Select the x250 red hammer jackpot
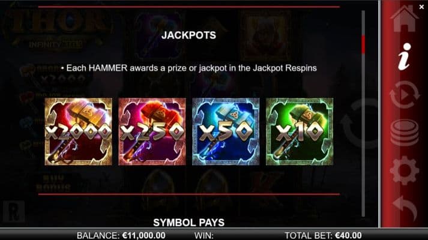Image resolution: width=428 pixels, height=240 pixels. click(152, 132)
